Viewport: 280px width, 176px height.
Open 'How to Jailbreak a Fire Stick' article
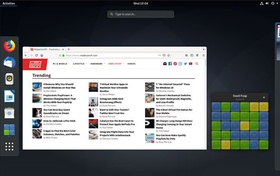click(x=59, y=121)
